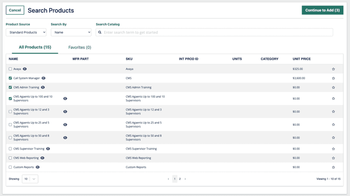Select CMS Agaents Up to 25 checkbox

click(10, 125)
